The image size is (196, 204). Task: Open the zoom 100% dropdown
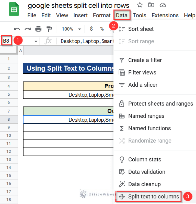[x=71, y=29]
